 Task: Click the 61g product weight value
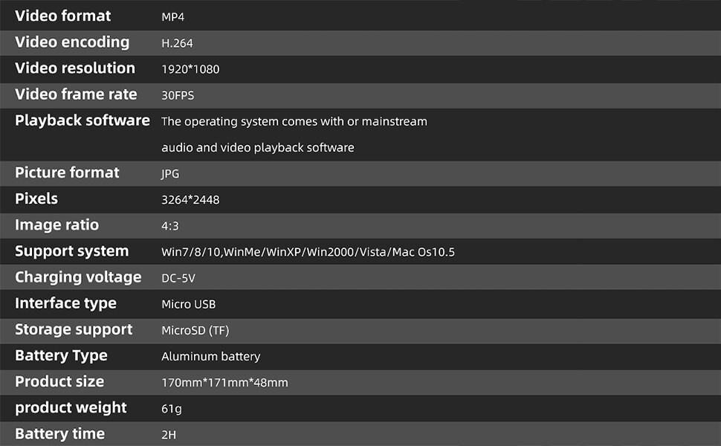click(x=172, y=409)
